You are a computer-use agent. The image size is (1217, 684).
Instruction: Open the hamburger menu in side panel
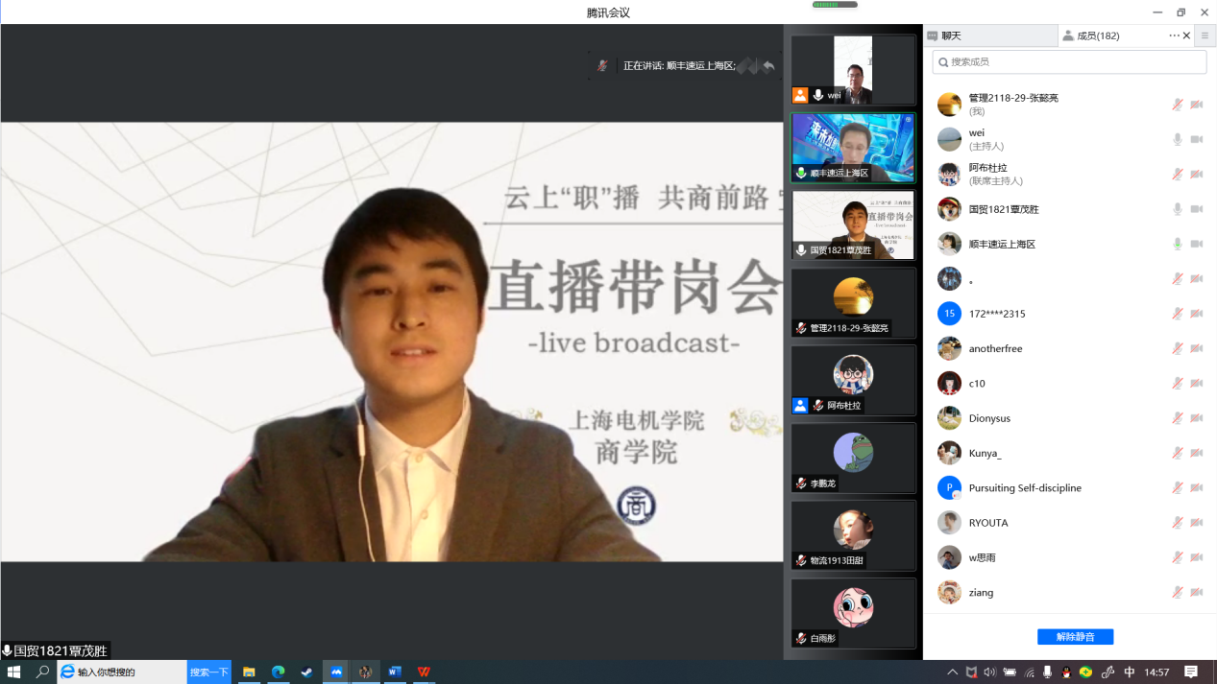[1205, 35]
